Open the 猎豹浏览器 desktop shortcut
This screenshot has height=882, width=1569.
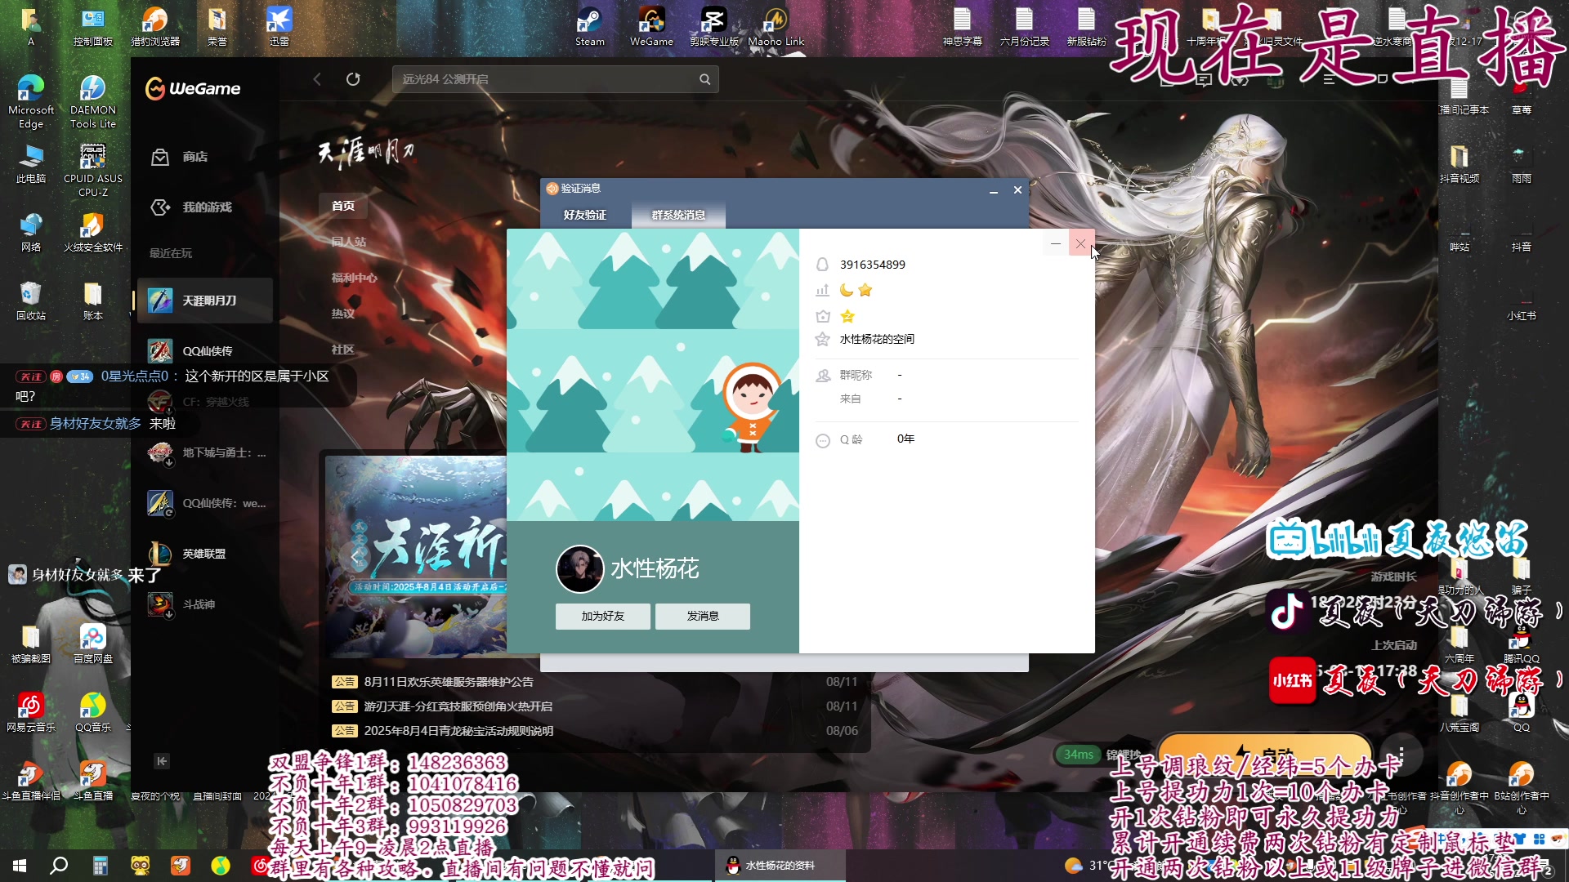(155, 26)
